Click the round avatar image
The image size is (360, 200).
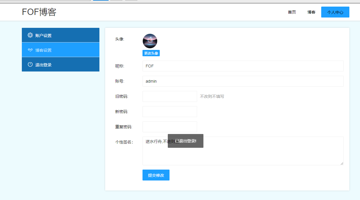(150, 41)
